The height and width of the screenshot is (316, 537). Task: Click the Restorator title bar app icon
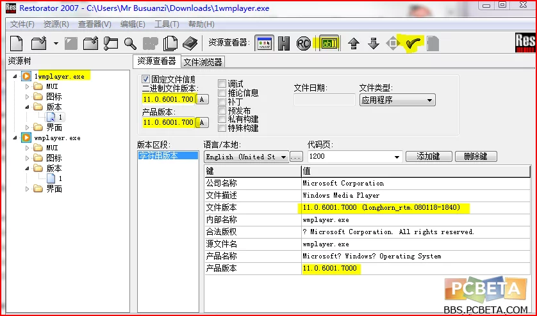11,8
